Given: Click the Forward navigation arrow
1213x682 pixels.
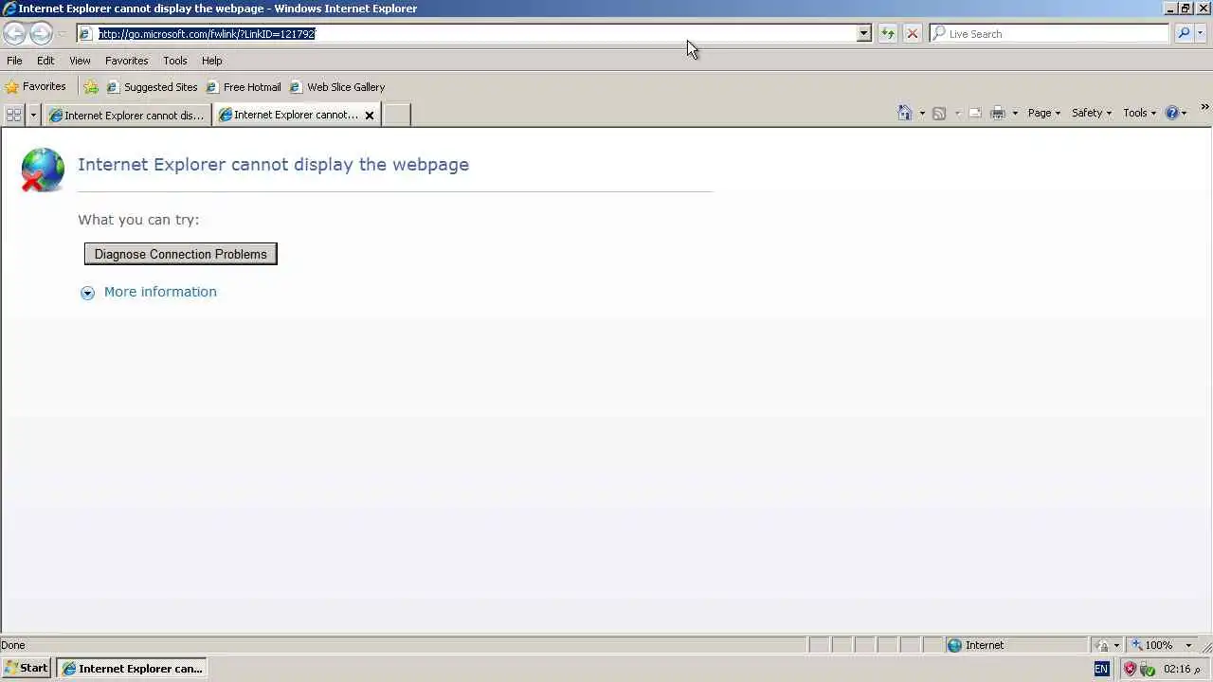Looking at the screenshot, I should (x=41, y=33).
